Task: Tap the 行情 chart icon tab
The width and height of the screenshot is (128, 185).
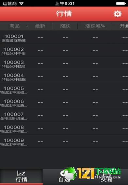Action: (x=21, y=176)
